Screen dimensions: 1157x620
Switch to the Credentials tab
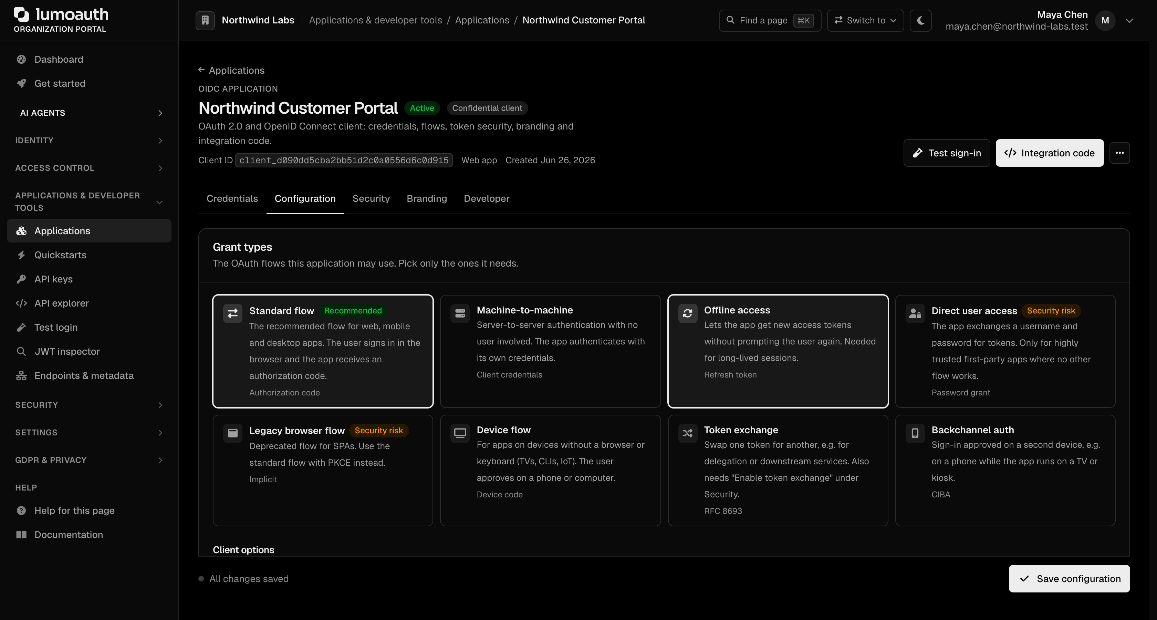pos(232,199)
